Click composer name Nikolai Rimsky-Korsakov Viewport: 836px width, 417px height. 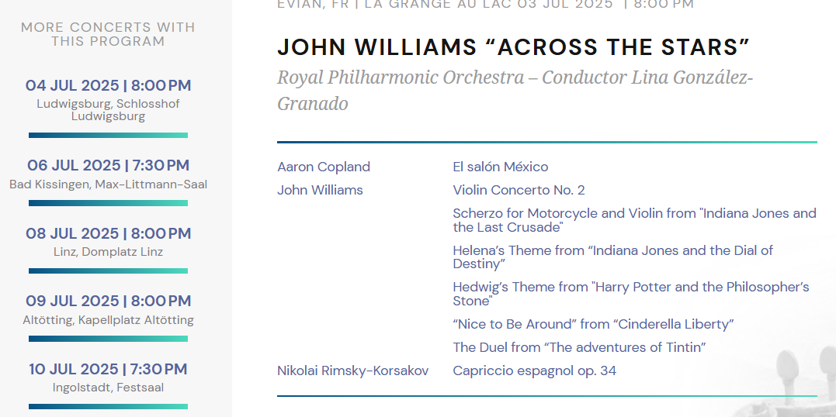tap(353, 370)
